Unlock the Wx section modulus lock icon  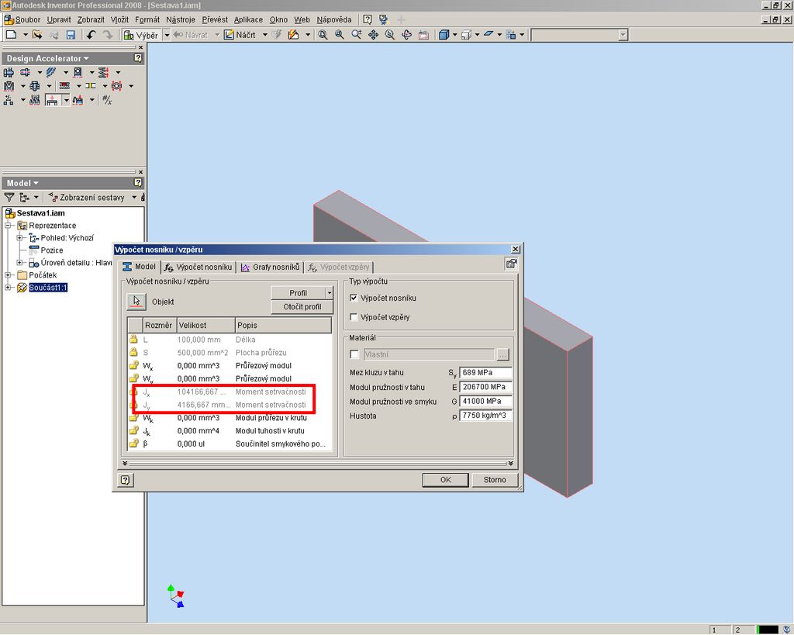coord(134,365)
